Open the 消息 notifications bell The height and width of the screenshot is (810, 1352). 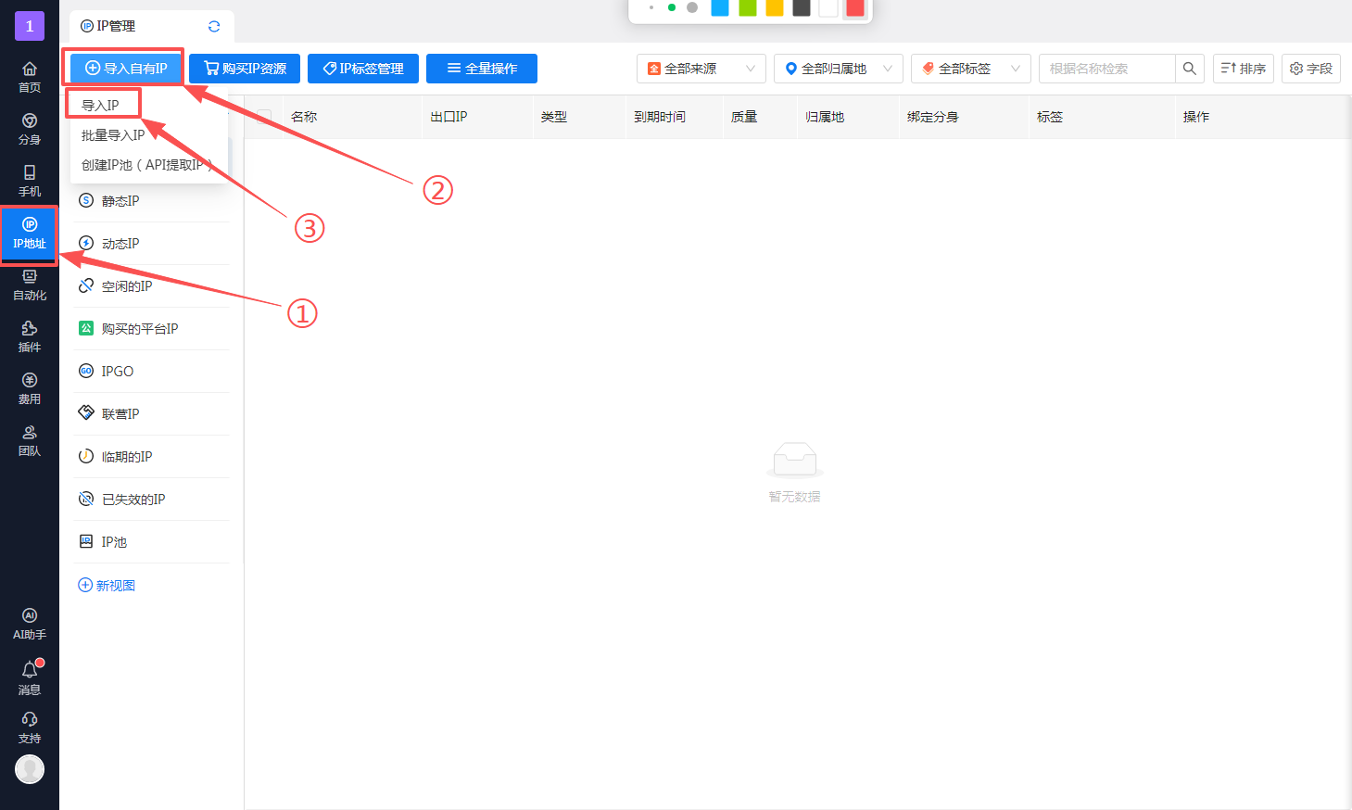tap(30, 677)
